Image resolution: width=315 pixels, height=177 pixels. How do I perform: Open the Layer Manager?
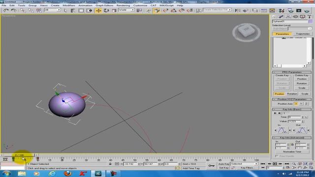[255, 10]
